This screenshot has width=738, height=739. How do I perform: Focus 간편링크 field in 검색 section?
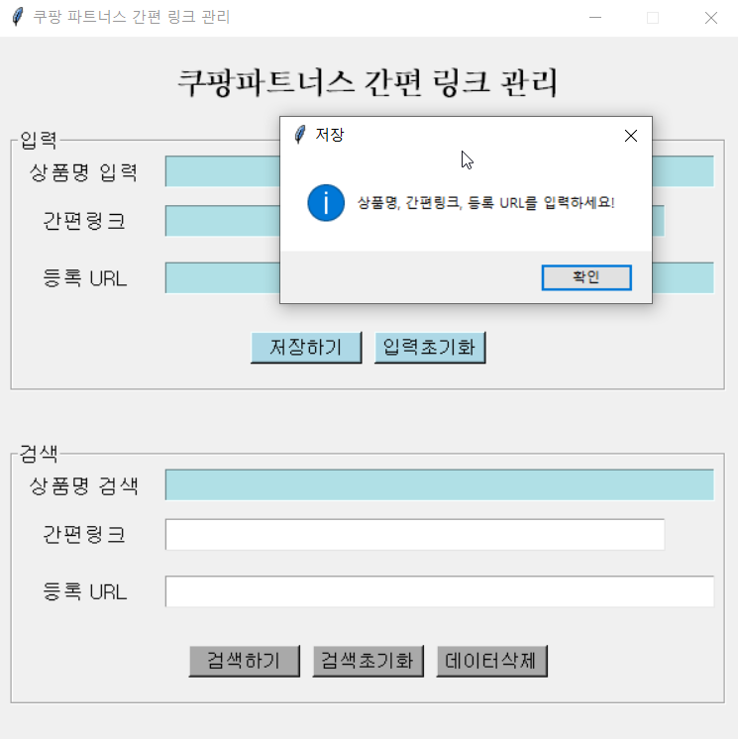(415, 535)
